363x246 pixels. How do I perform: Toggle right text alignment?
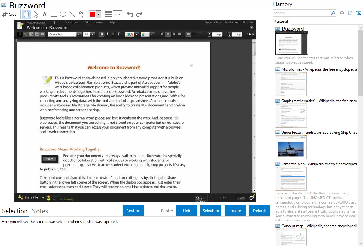point(174,34)
